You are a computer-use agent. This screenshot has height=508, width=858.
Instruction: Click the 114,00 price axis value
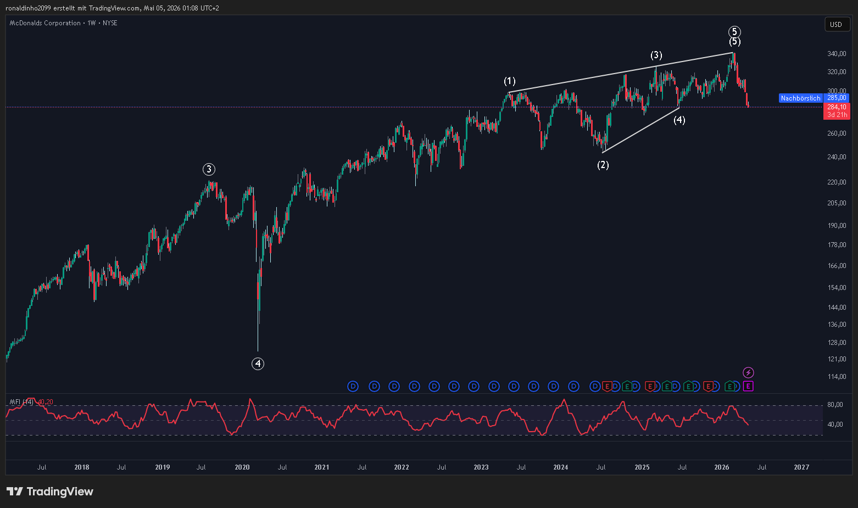[x=837, y=377]
